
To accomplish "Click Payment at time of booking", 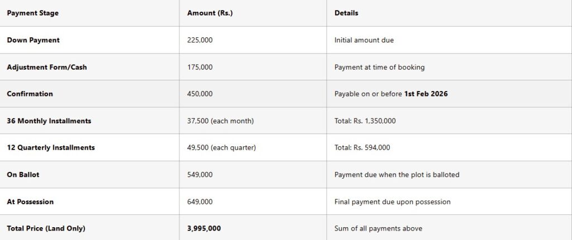I will pyautogui.click(x=379, y=67).
